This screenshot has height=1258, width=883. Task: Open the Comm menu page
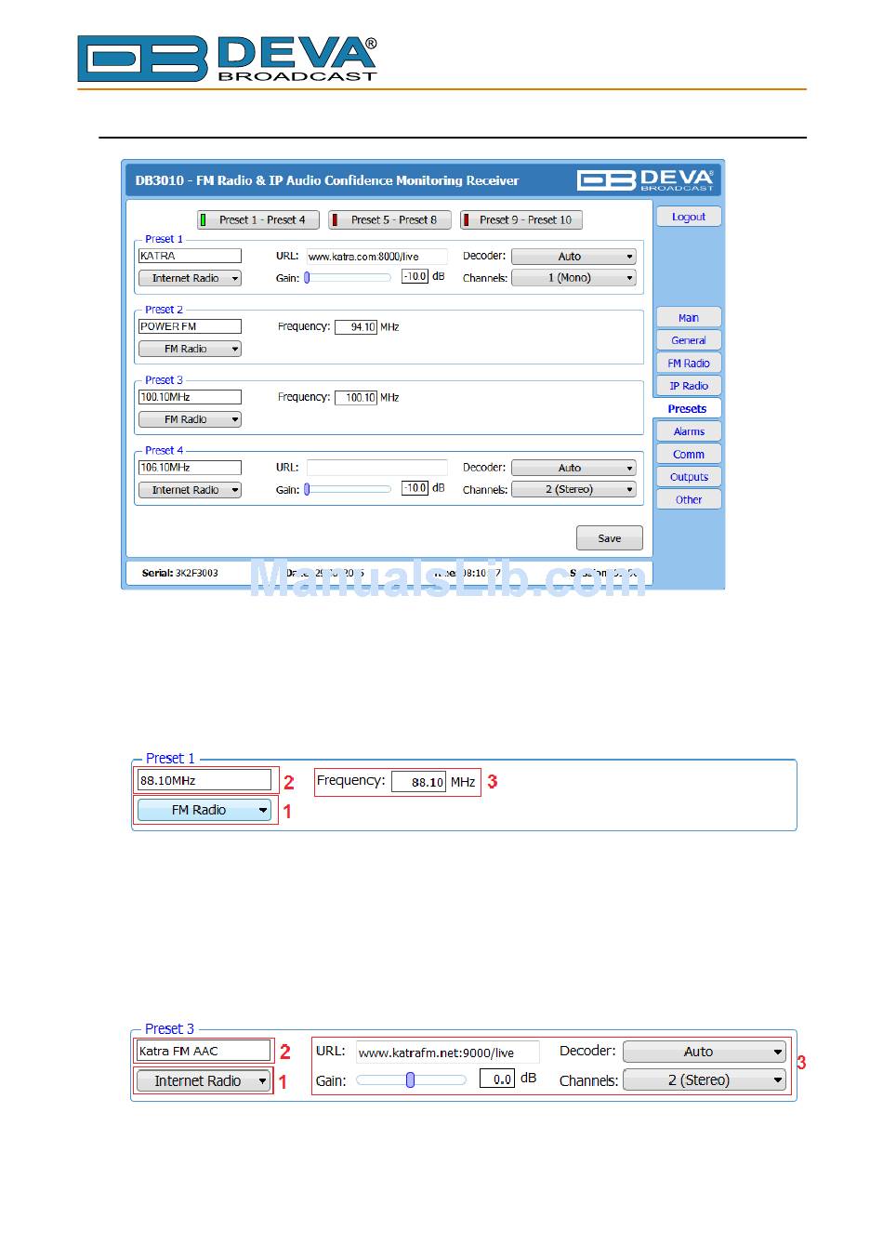point(689,455)
